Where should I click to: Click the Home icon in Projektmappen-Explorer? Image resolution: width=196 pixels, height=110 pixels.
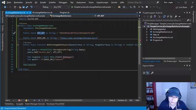pyautogui.click(x=151, y=16)
